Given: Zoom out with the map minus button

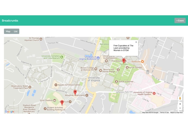Looking at the screenshot, I should (x=180, y=108).
